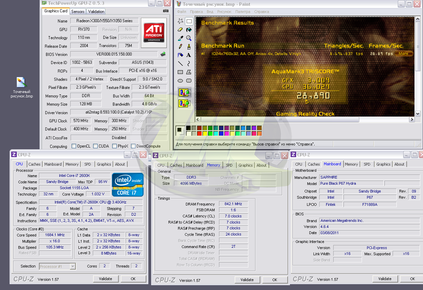Viewport: 423px width, 290px height.
Task: Click the Paint horizontal scrollbar left arrow
Action: 198,120
